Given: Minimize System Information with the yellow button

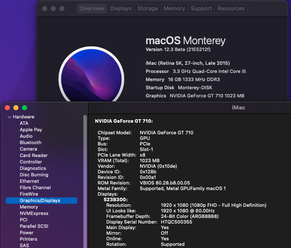Looking at the screenshot, I should [16, 108].
